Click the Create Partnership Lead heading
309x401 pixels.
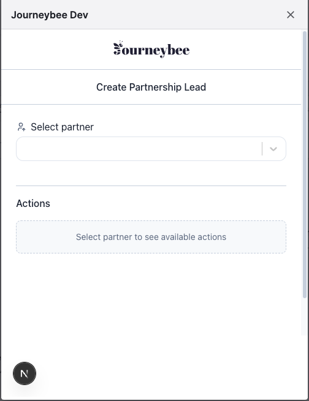click(151, 87)
